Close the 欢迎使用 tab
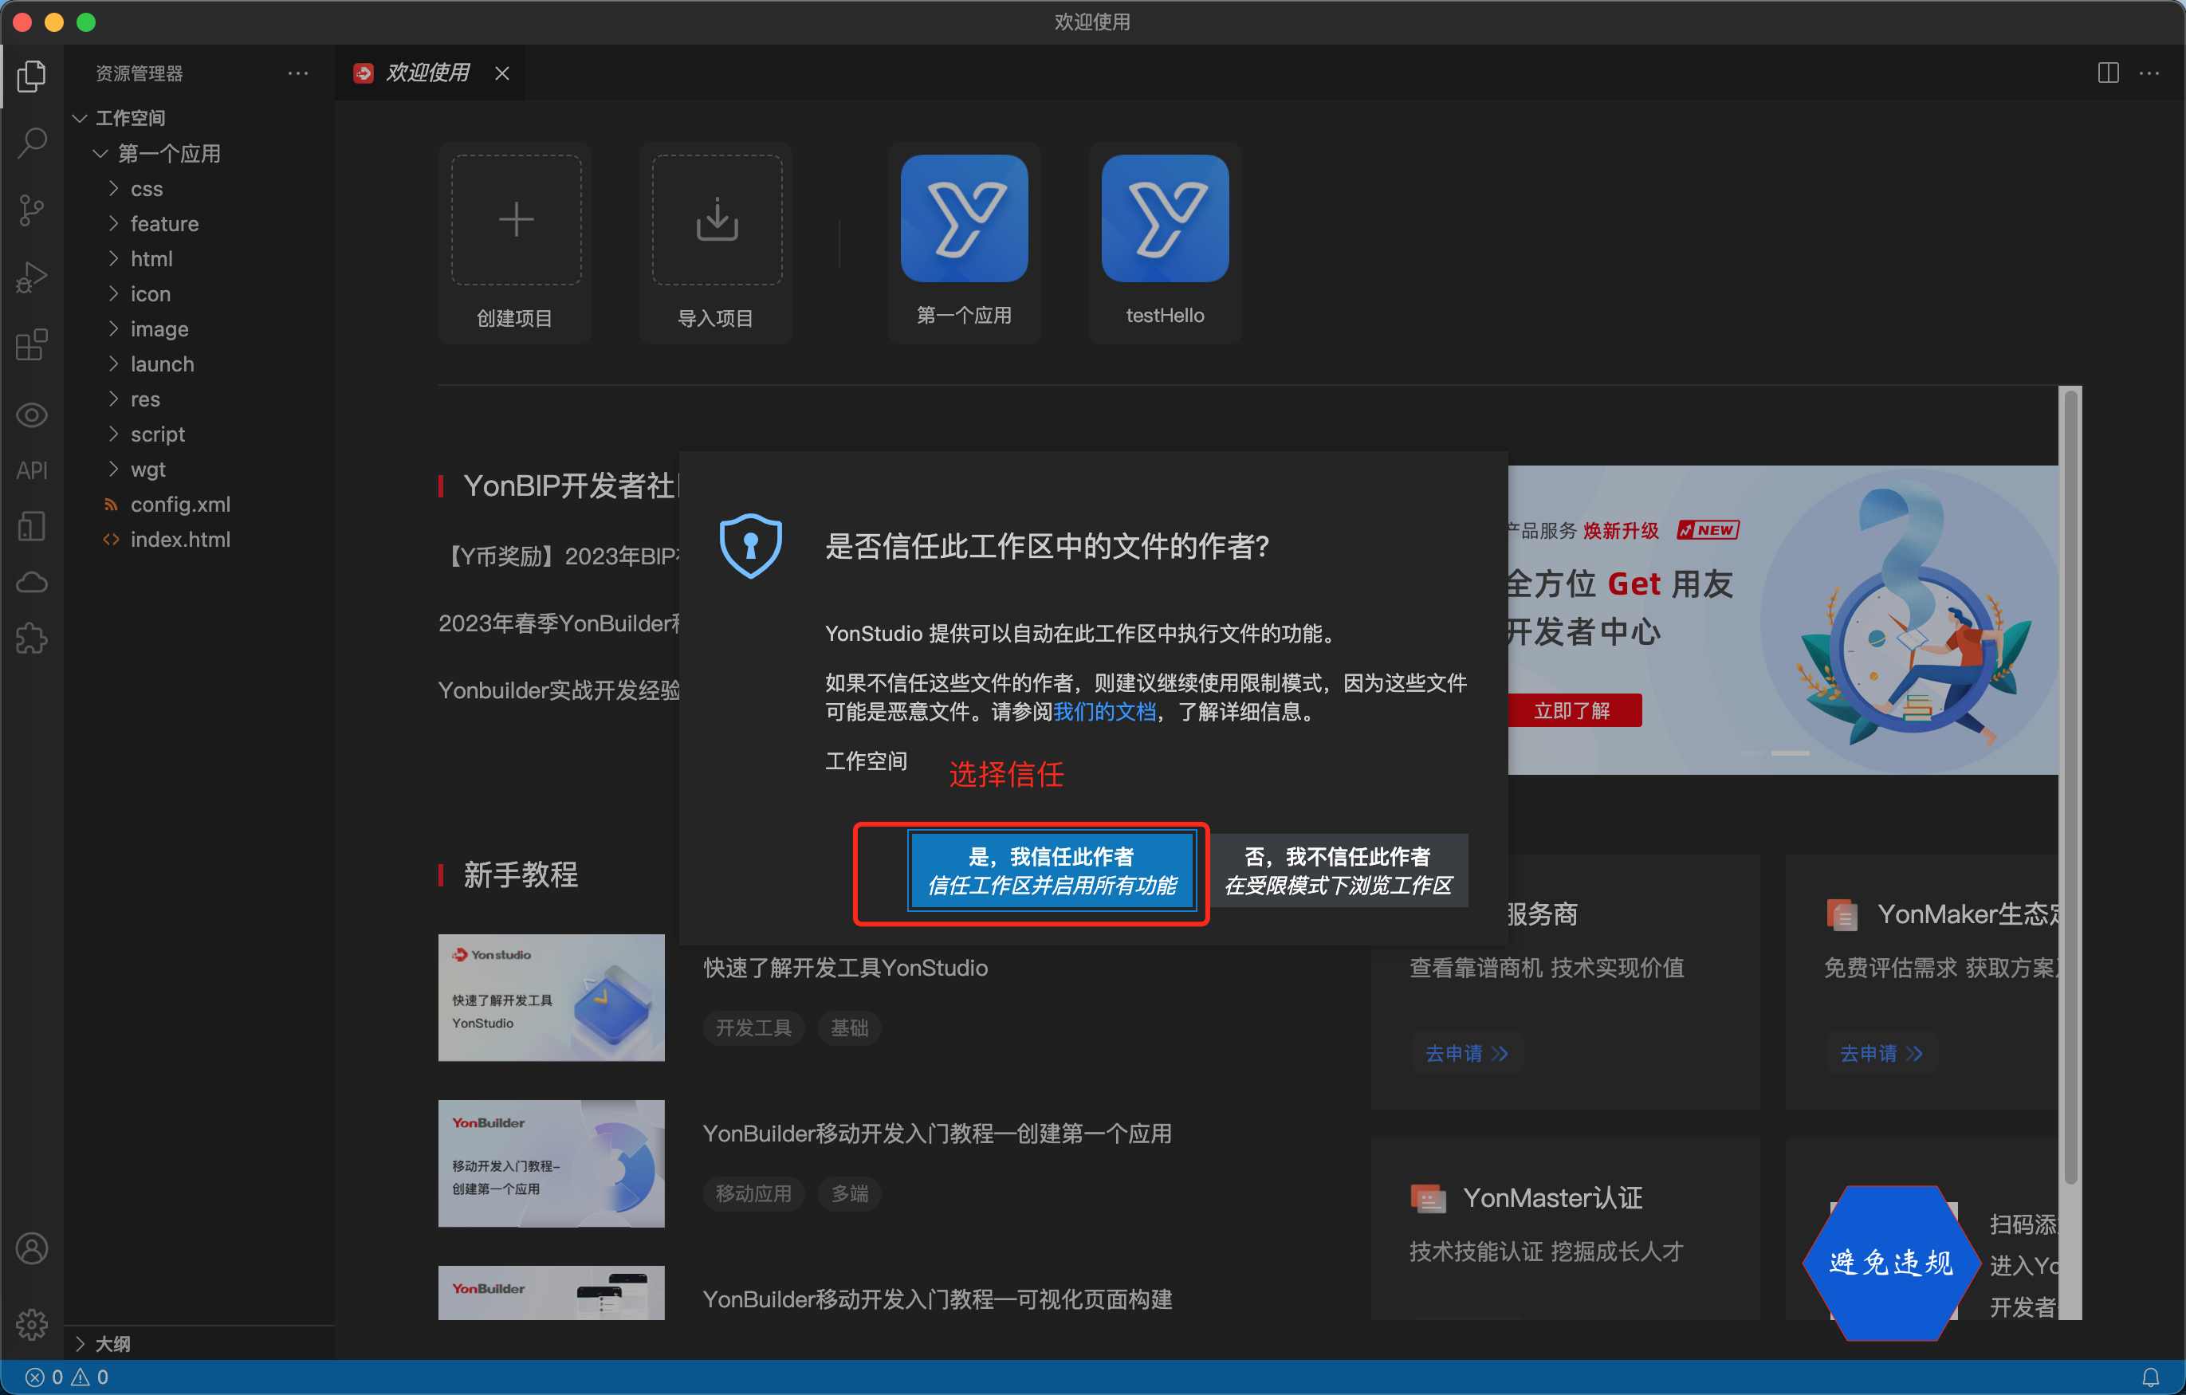The image size is (2186, 1395). click(x=502, y=73)
